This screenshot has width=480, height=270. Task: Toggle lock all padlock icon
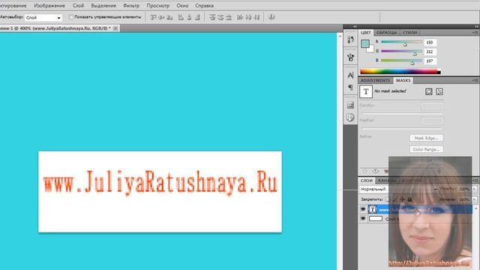point(409,199)
